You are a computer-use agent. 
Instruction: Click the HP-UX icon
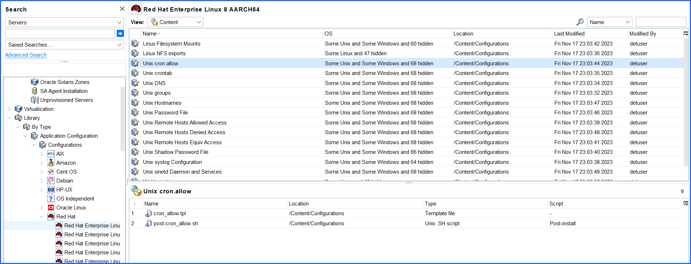pos(51,190)
